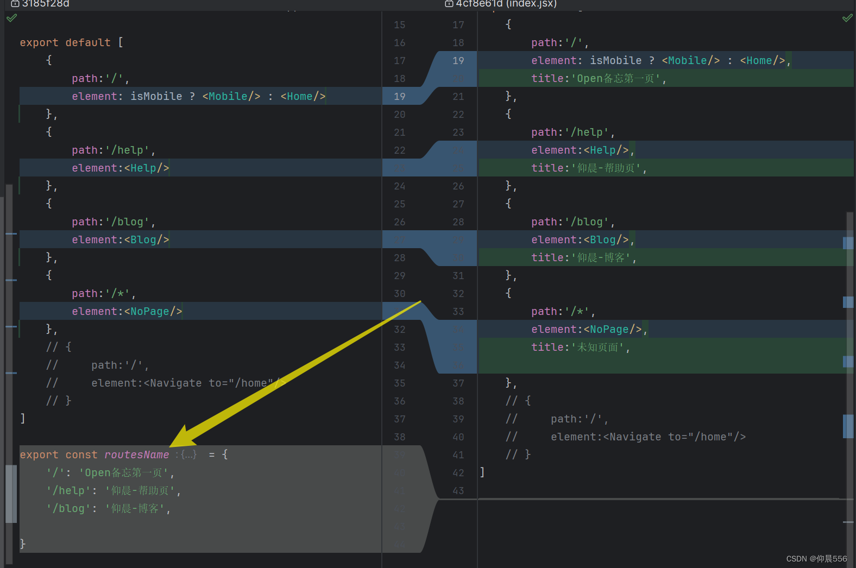Screen dimensions: 856x568
Task: Click "title:'Open备忘第一页'," in right pane
Action: point(599,78)
